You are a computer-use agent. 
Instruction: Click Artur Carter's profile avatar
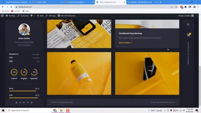[24, 30]
